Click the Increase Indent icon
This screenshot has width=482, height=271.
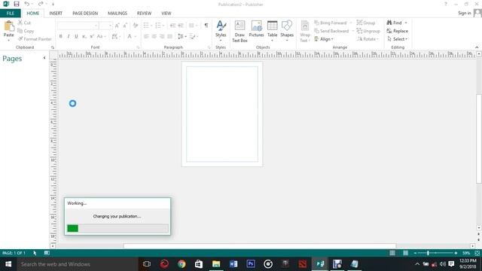[181, 26]
